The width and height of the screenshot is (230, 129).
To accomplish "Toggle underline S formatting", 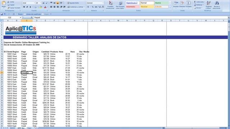I will pos(30,7).
